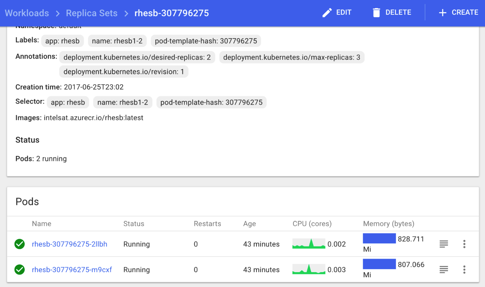Click the plus Create icon
485x287 pixels.
coord(443,13)
